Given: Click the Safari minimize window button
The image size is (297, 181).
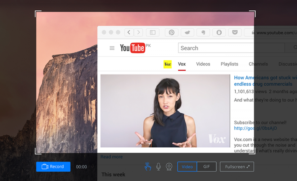Looking at the screenshot, I should click(x=111, y=32).
